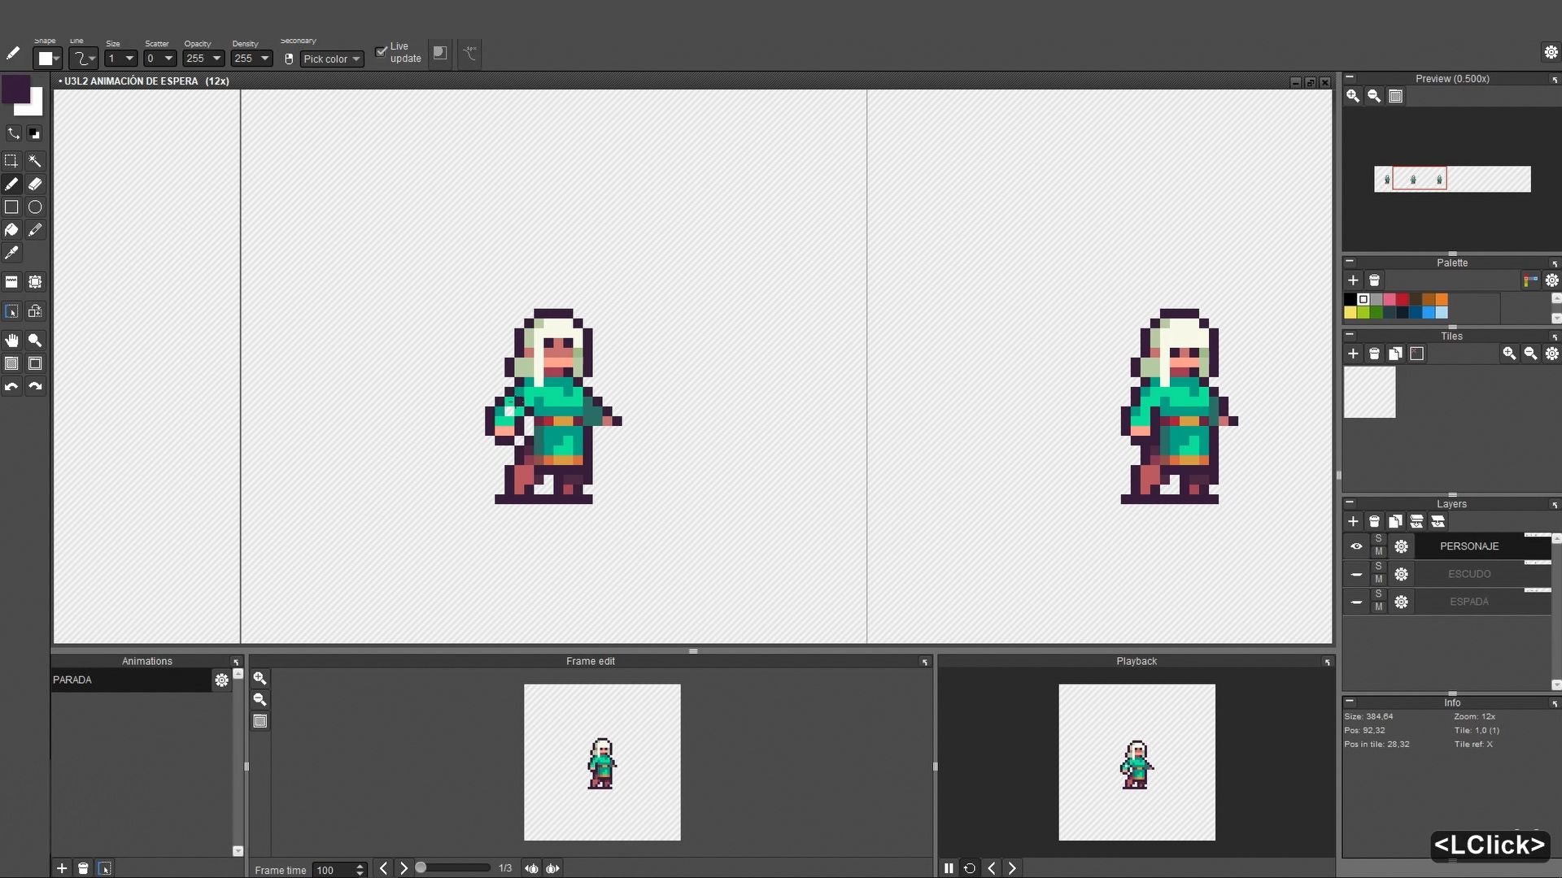
Task: Select the zoom magnifier tool
Action: [x=35, y=341]
